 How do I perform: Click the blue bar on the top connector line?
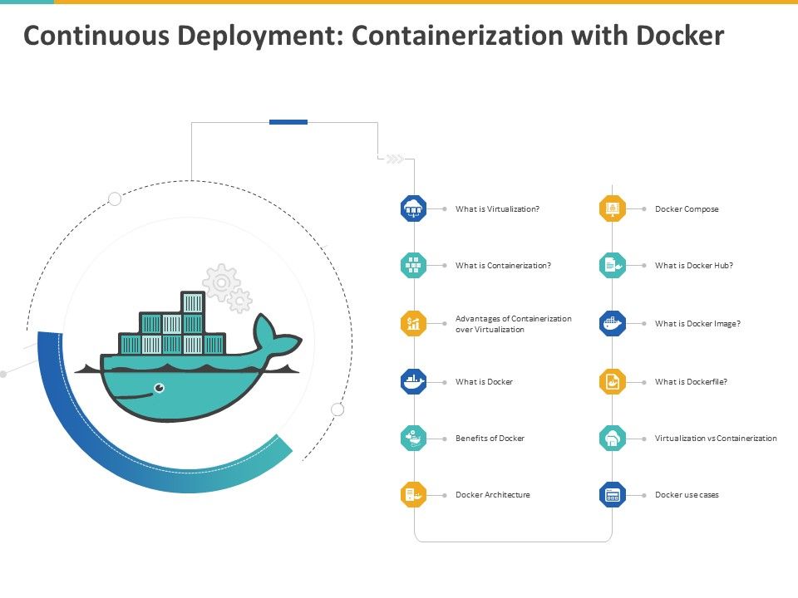(288, 122)
